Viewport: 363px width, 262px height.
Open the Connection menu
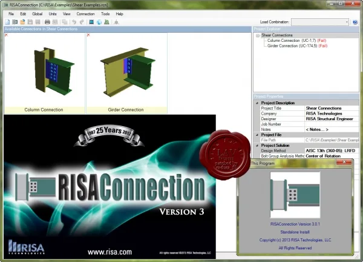point(85,14)
